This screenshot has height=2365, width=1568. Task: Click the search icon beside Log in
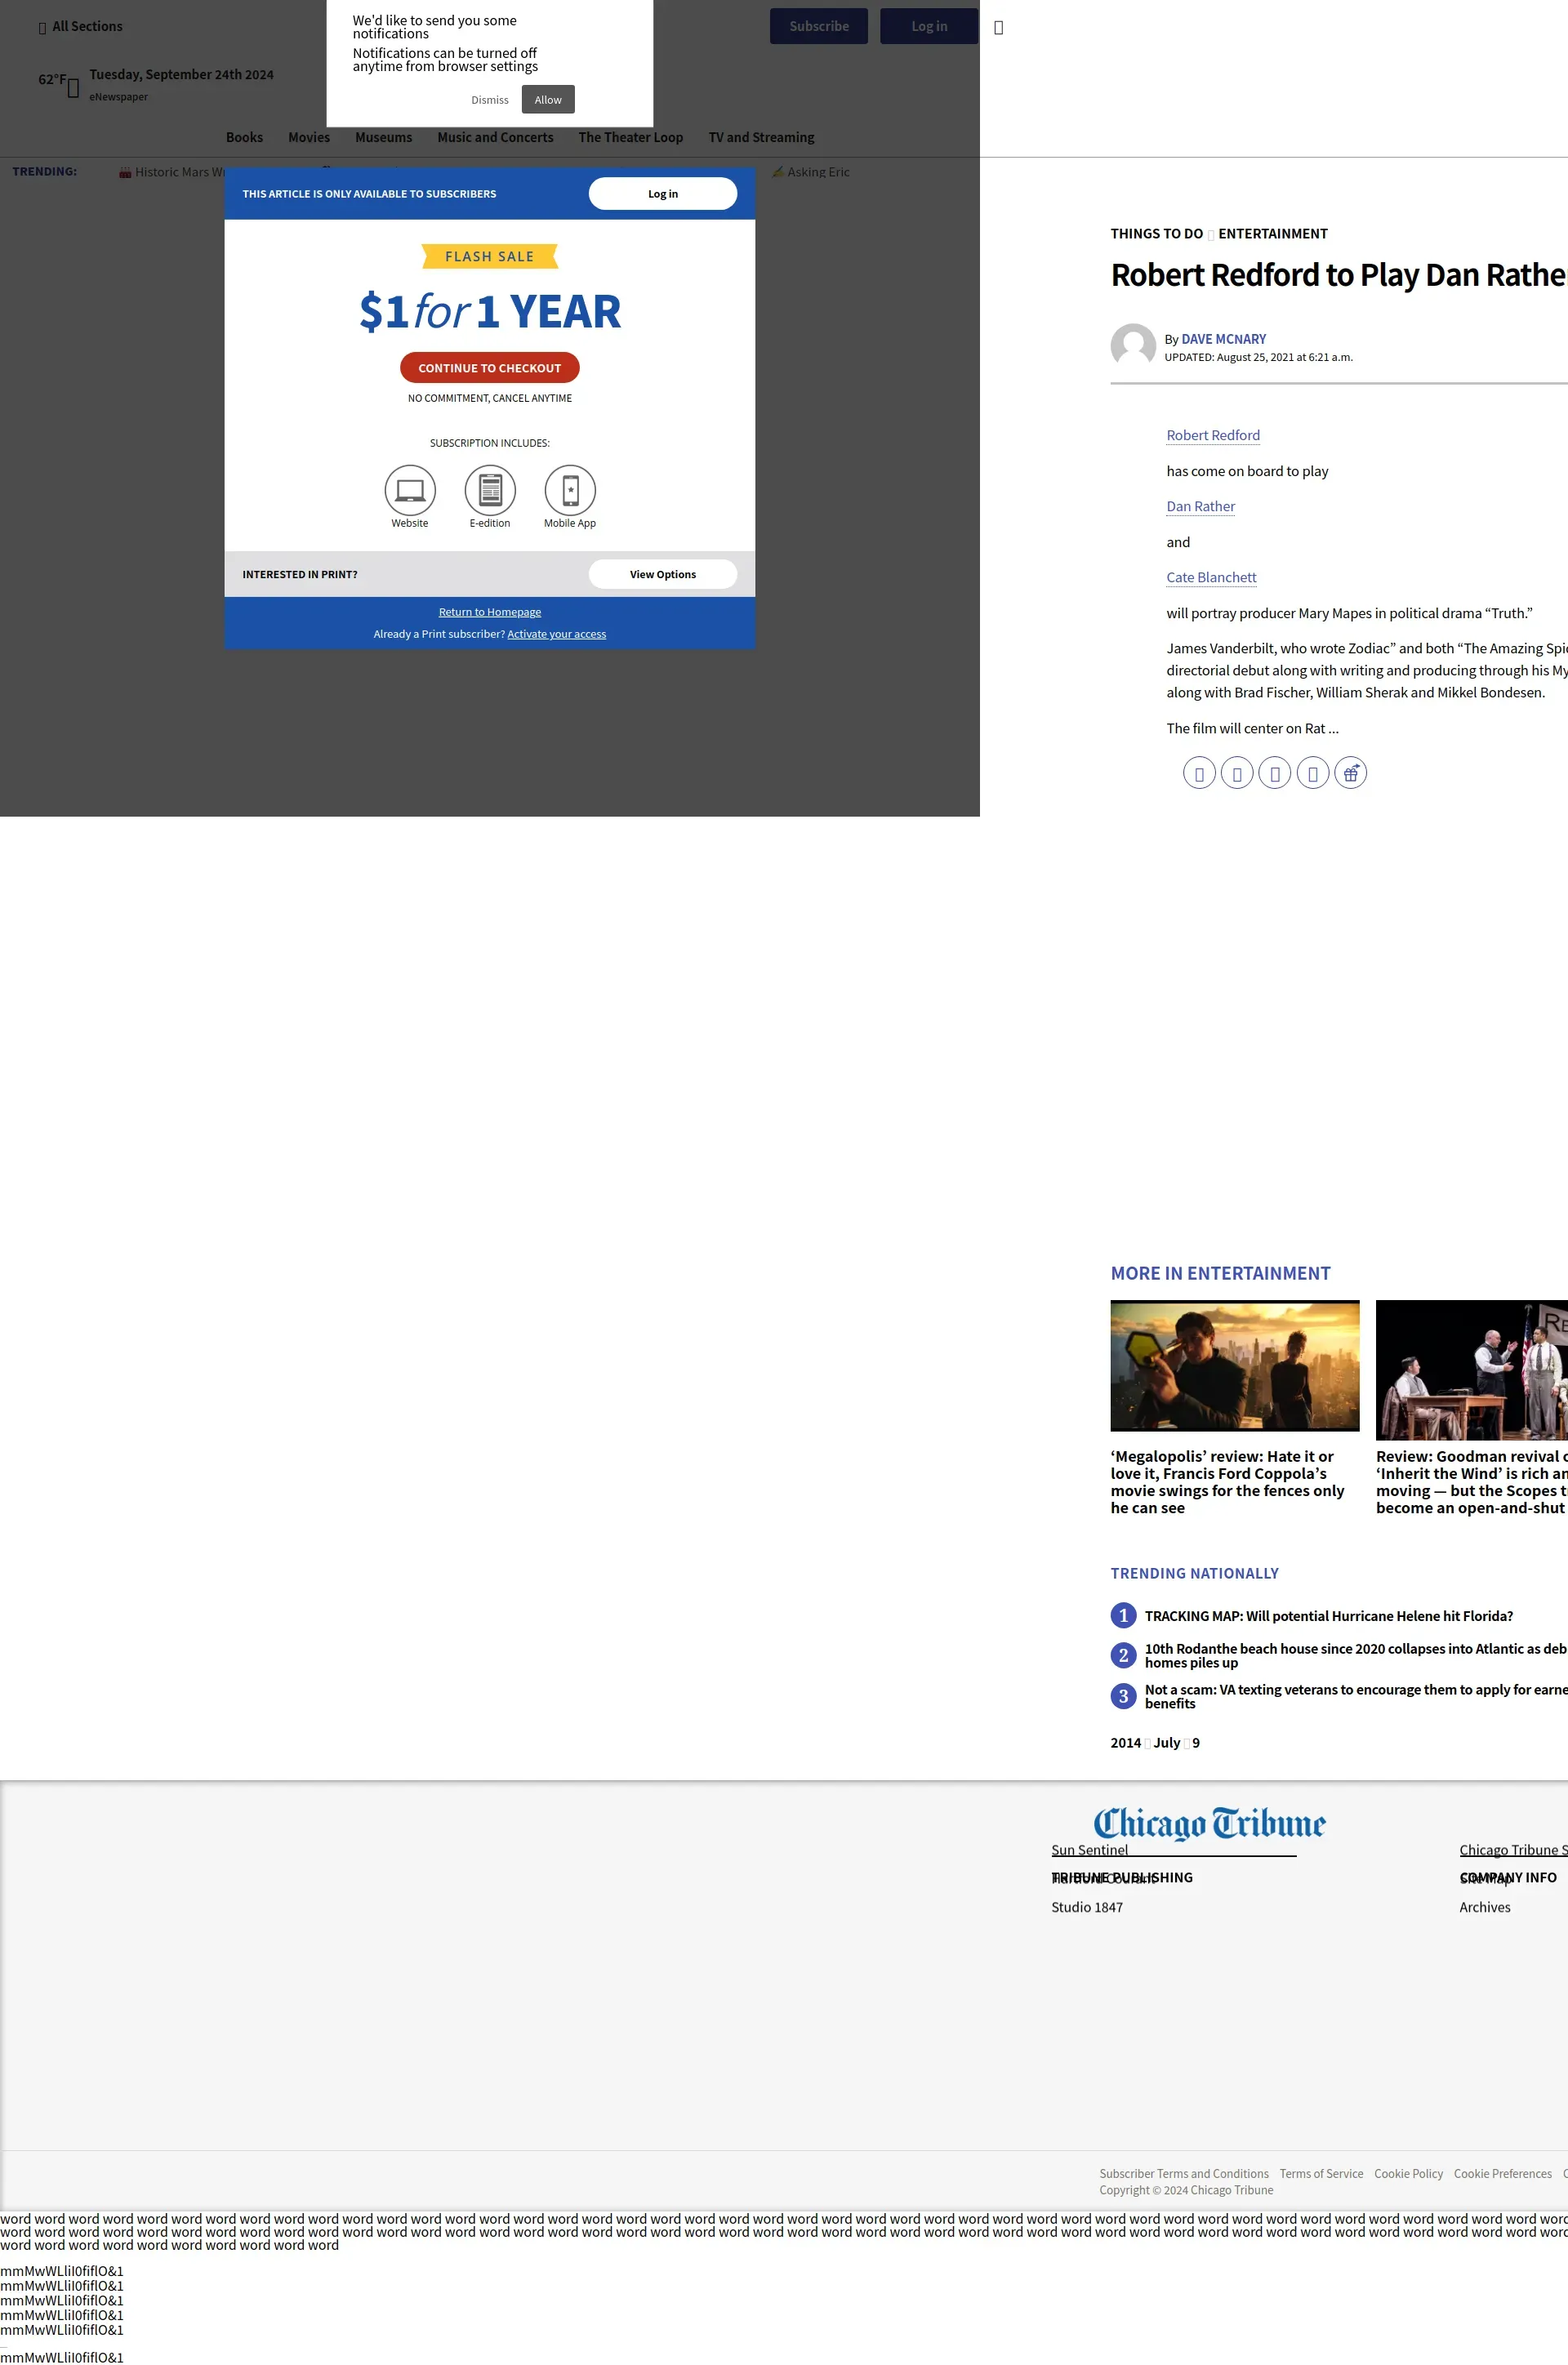998,28
